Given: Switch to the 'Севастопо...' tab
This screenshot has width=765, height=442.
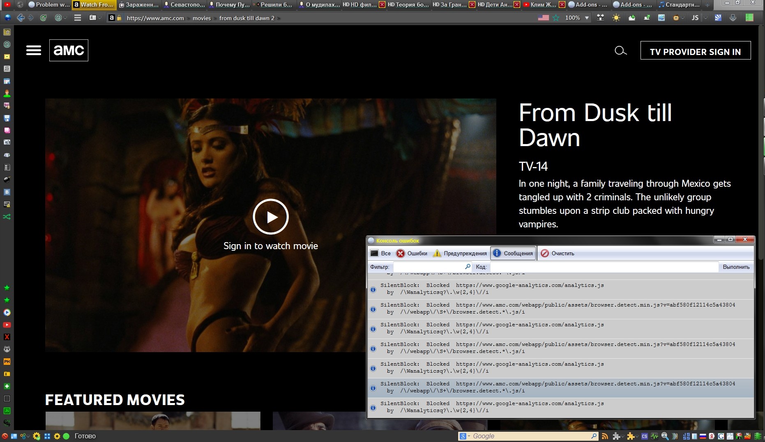Looking at the screenshot, I should 184,5.
